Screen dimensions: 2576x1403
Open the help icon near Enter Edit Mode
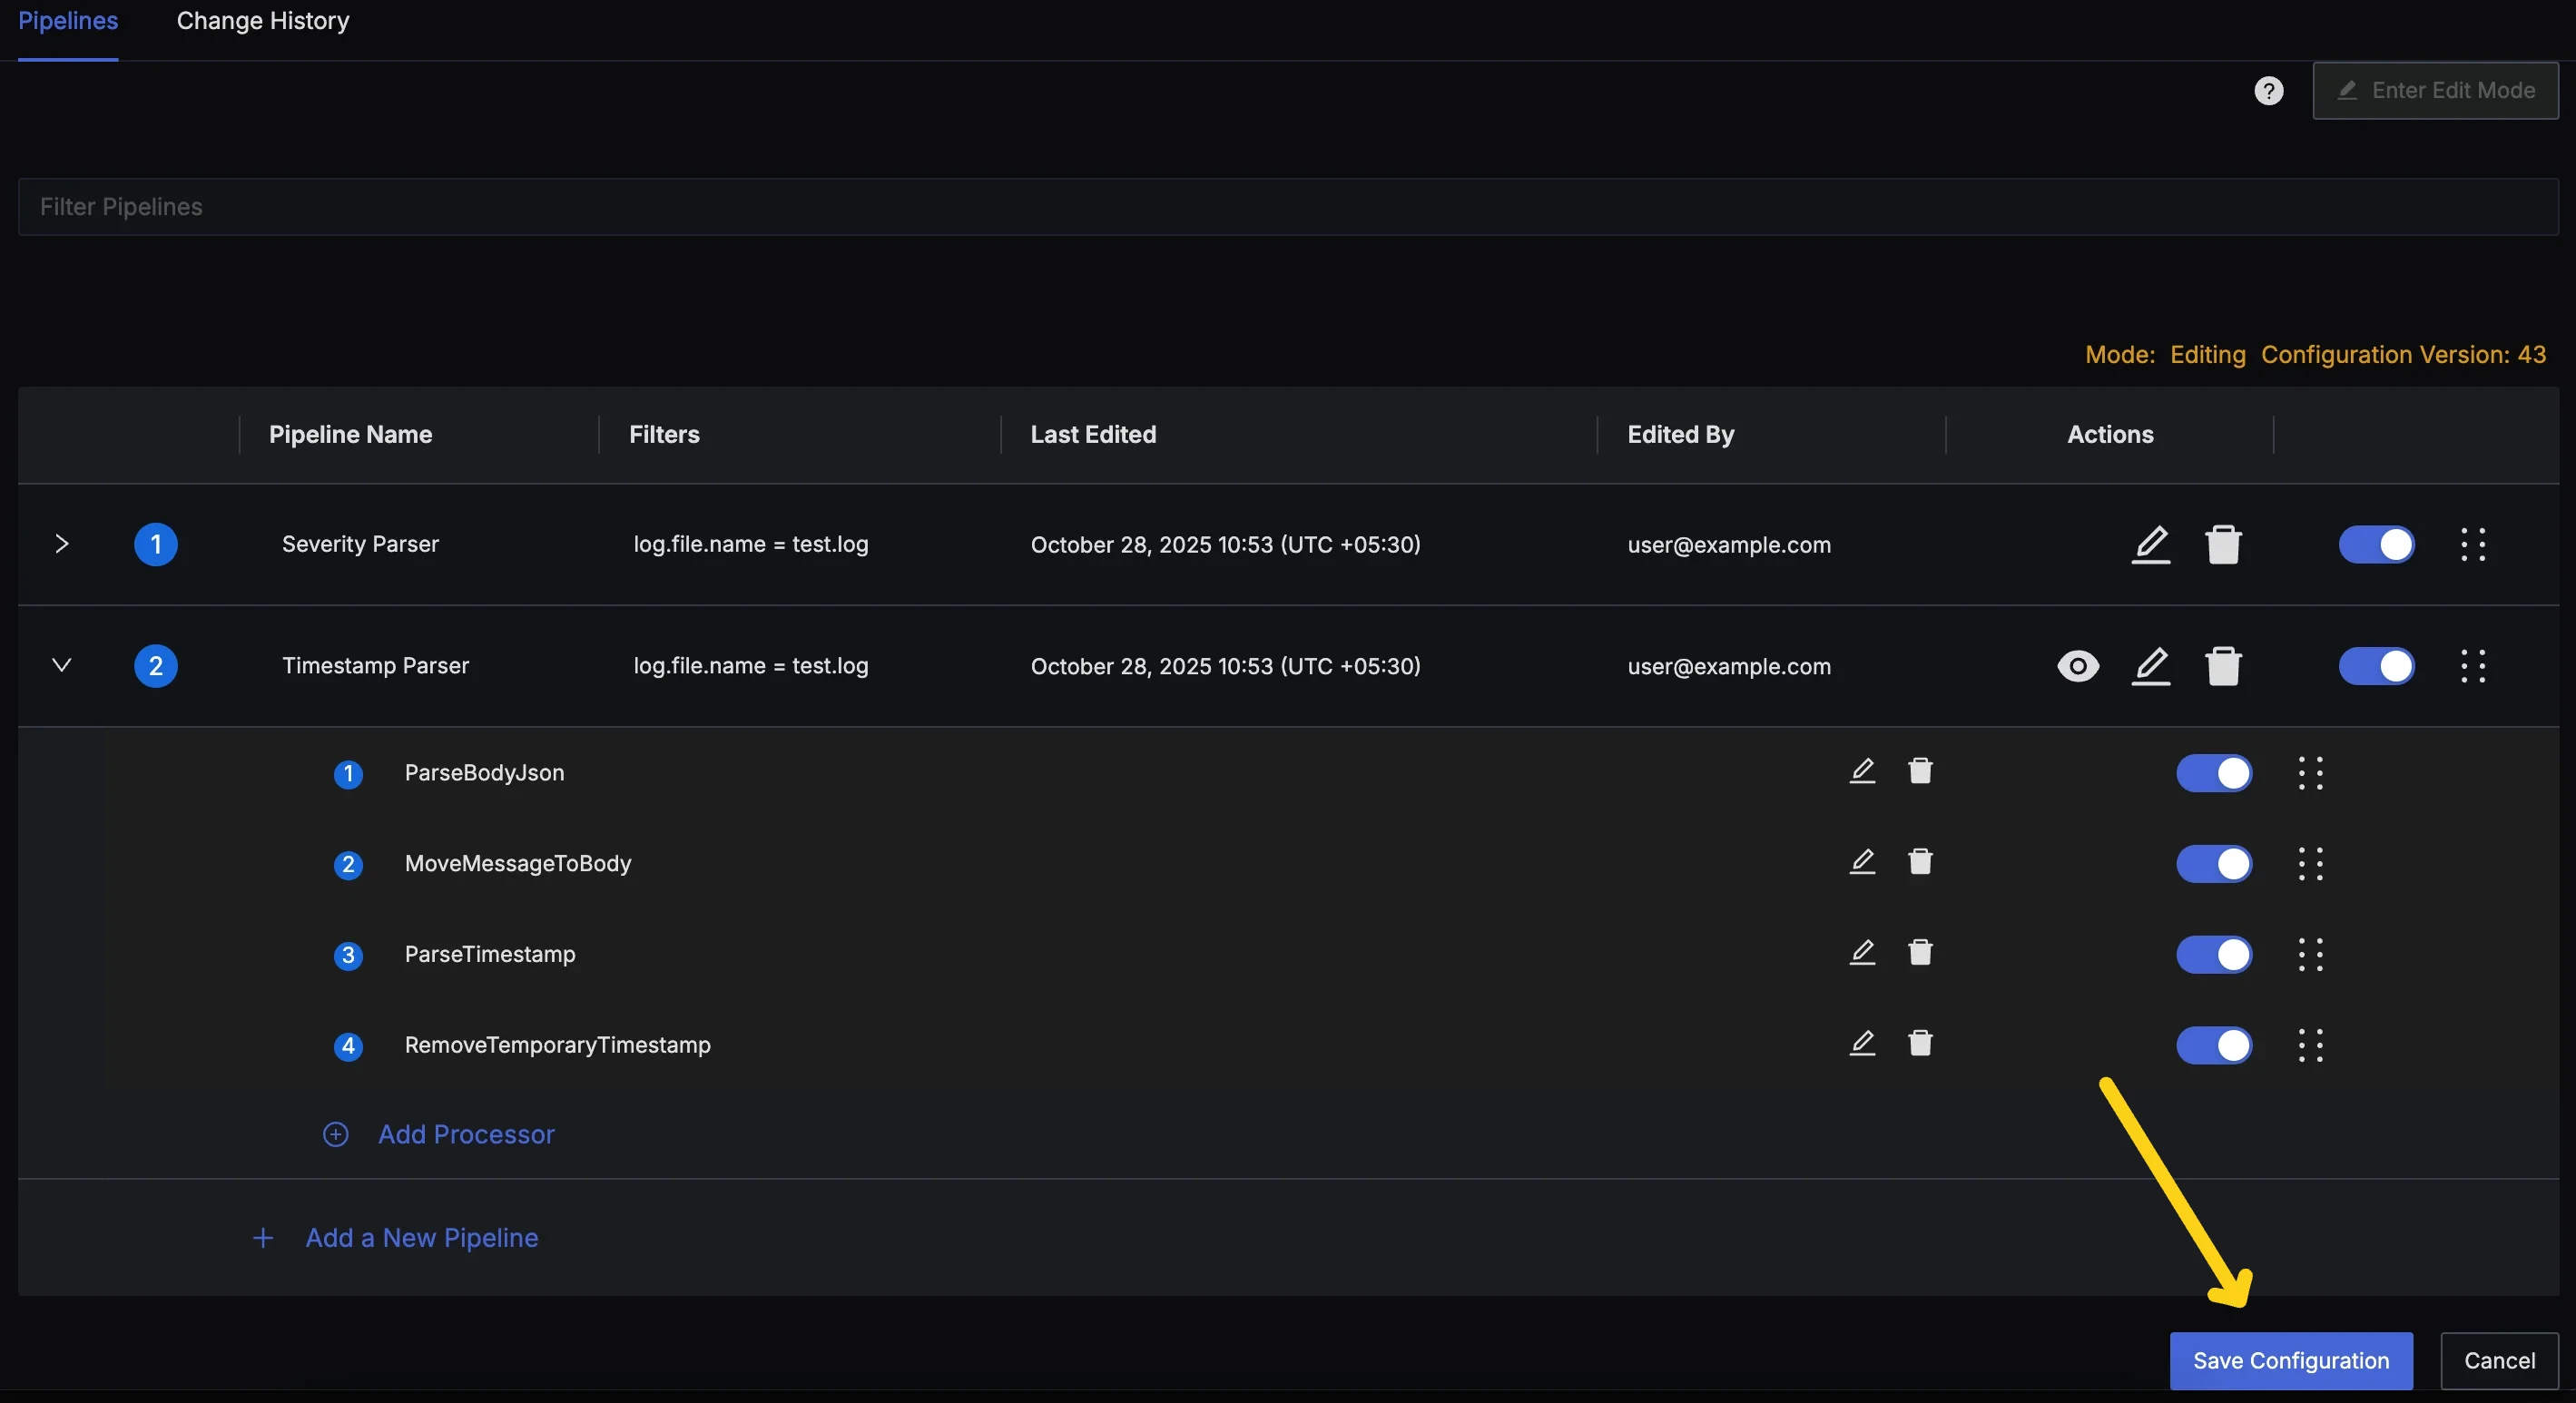point(2269,90)
